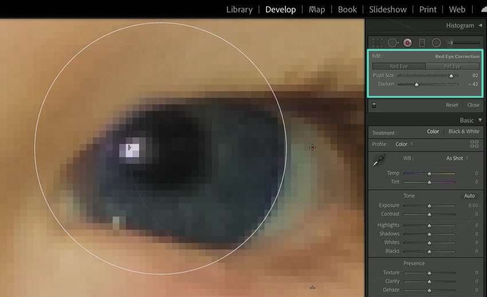487x297 pixels.
Task: Click the Whites slider handle
Action: (429, 243)
